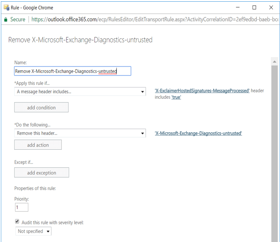Image resolution: width=280 pixels, height=242 pixels.
Task: Open X-ExclaimerHostedSignatures-MessageProcessed header link
Action: tap(202, 91)
